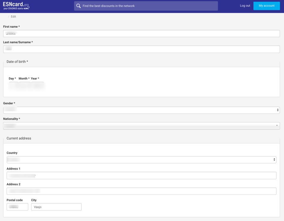The height and width of the screenshot is (221, 284).
Task: Edit the Postal code field
Action: point(17,207)
